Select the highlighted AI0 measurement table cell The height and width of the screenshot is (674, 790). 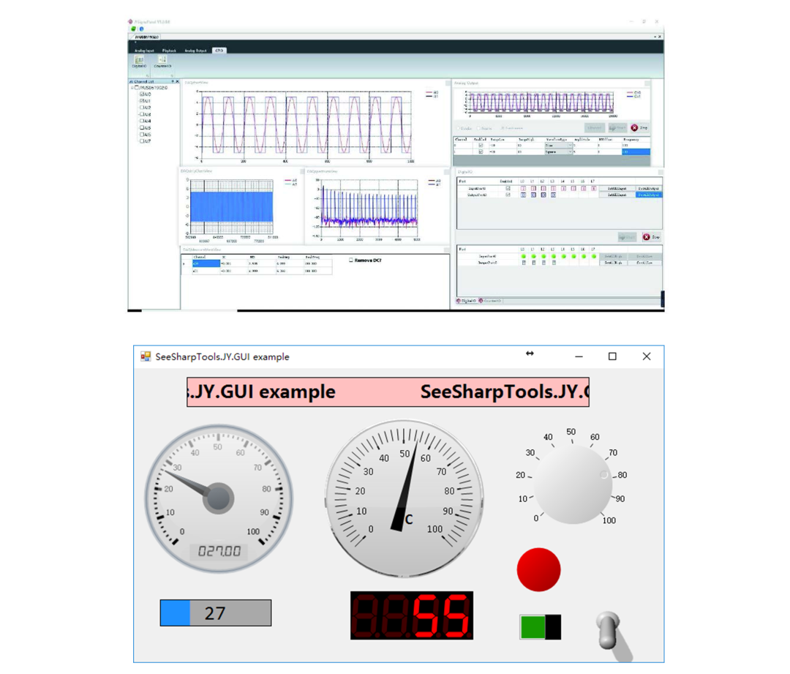(x=206, y=263)
